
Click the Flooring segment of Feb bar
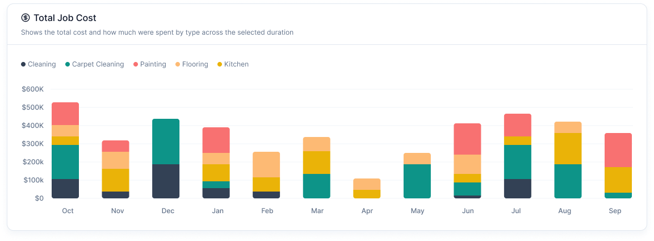[x=266, y=164]
